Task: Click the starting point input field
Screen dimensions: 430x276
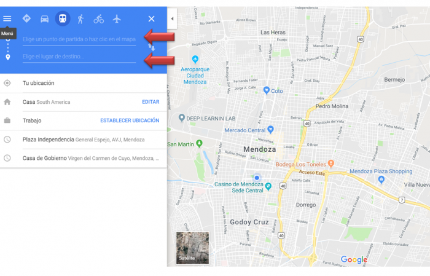Action: [79, 39]
